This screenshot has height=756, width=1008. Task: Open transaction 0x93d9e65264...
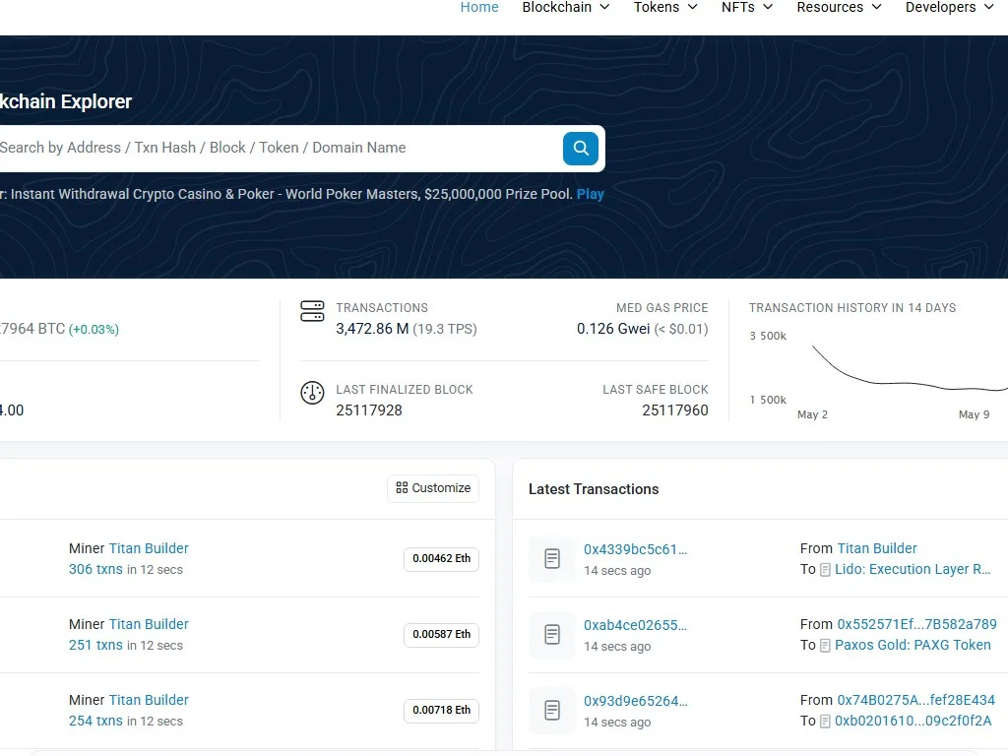(x=636, y=701)
